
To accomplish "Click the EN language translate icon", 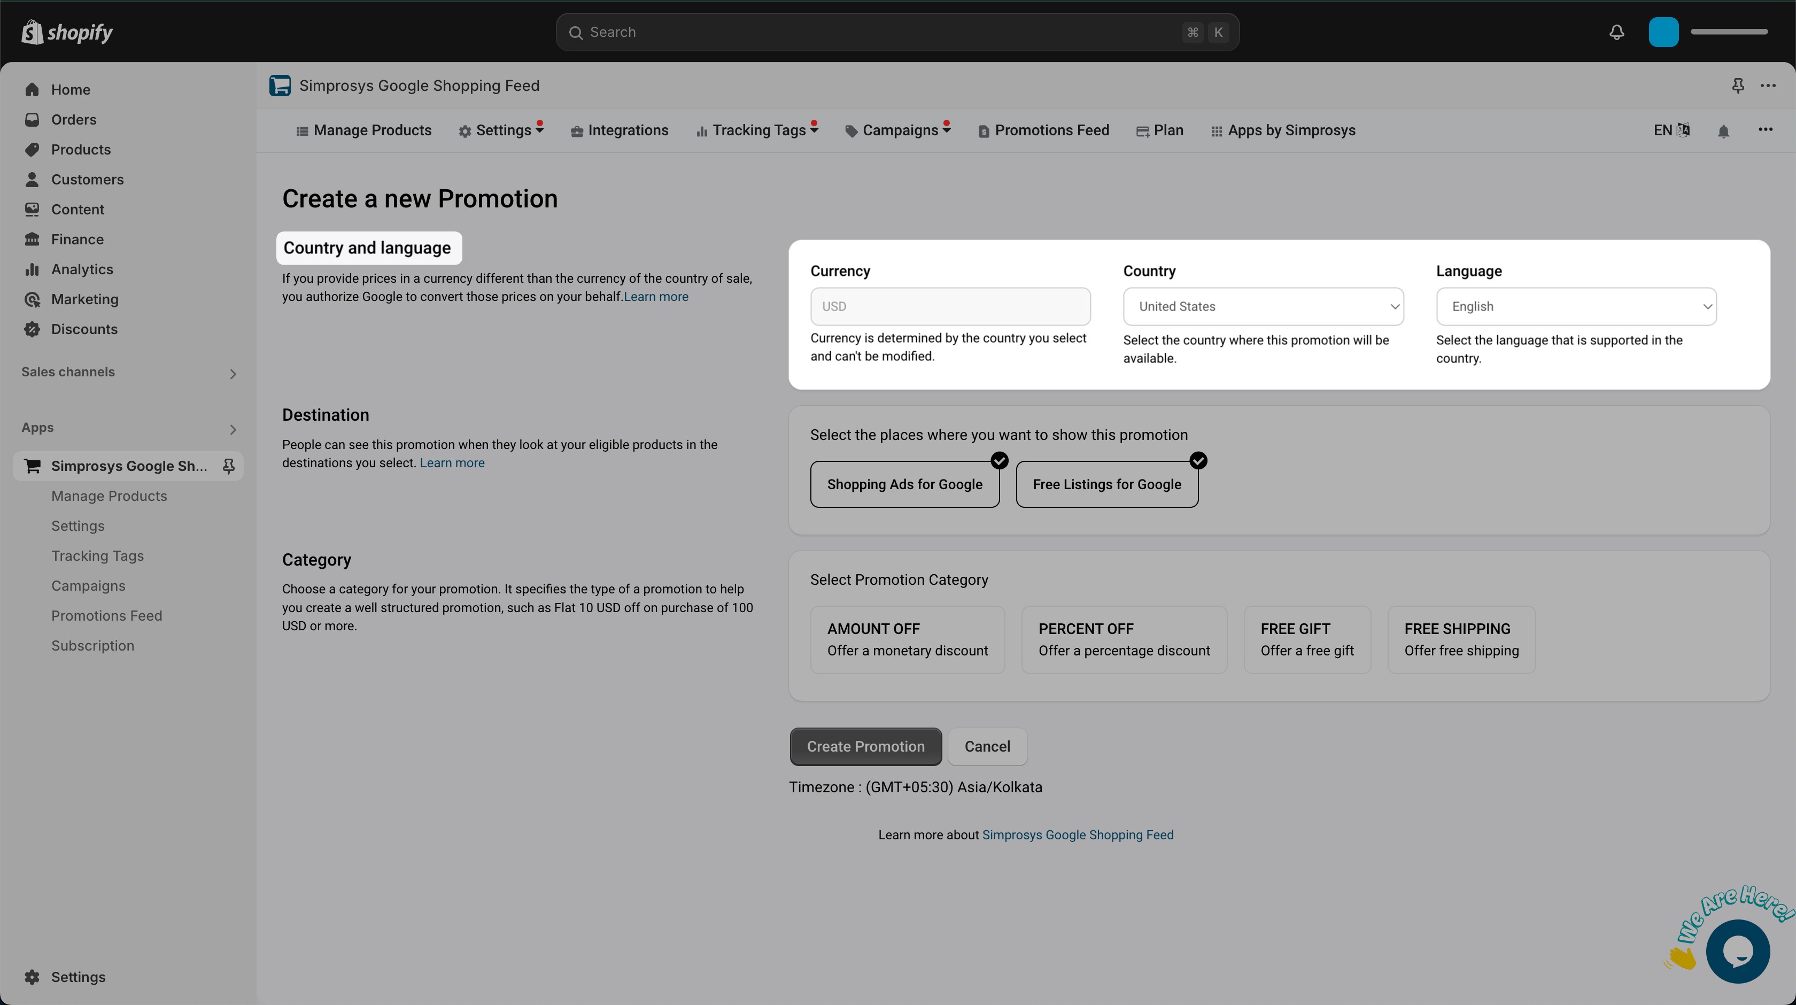I will [x=1684, y=130].
